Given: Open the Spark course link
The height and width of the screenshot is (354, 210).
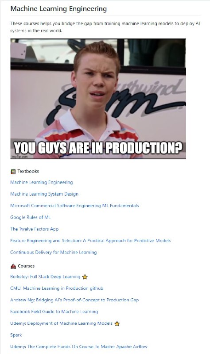Looking at the screenshot, I should coord(16,335).
